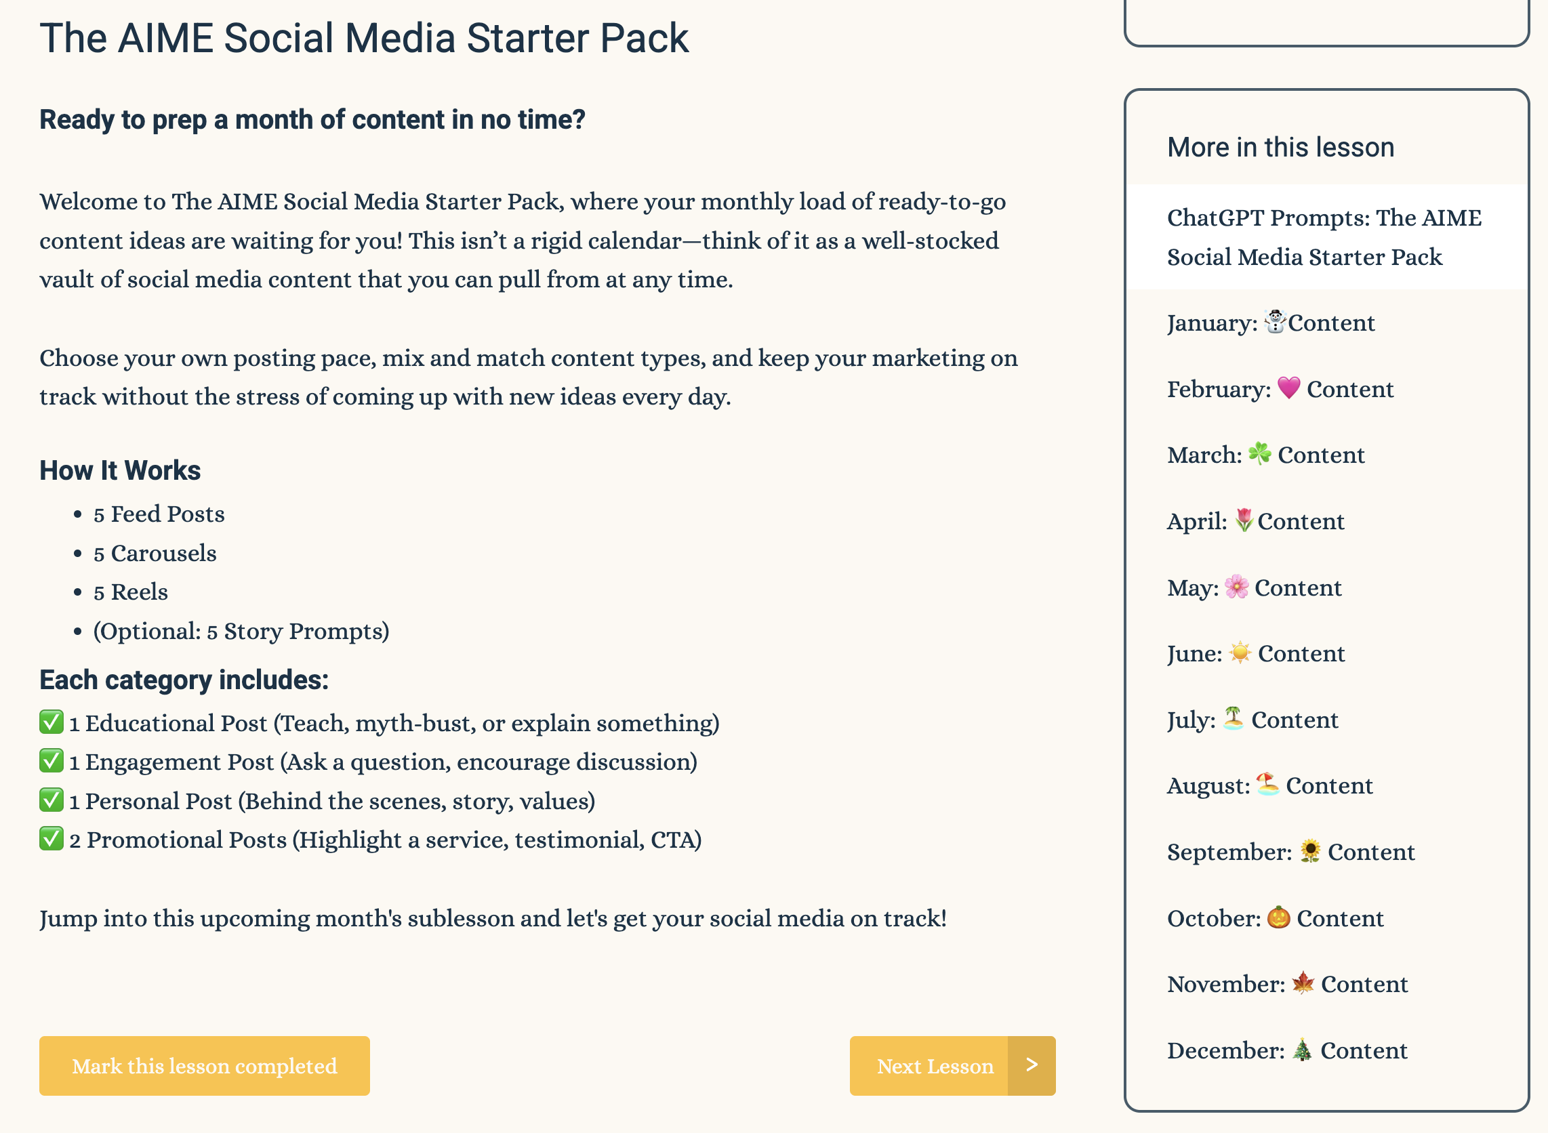The width and height of the screenshot is (1548, 1133).
Task: Click the pink heart icon beside February
Action: point(1288,388)
